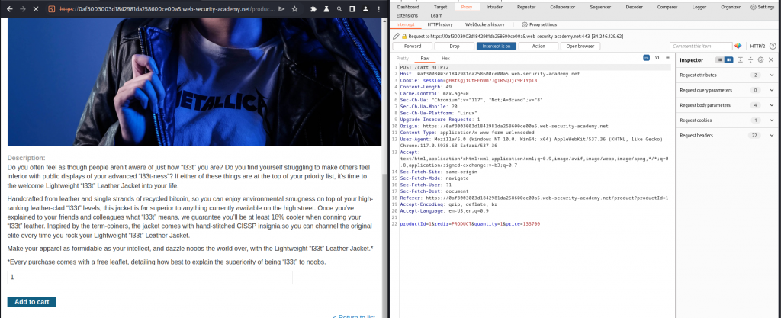Switch to the Decoder tab
781x318 pixels.
tap(634, 7)
